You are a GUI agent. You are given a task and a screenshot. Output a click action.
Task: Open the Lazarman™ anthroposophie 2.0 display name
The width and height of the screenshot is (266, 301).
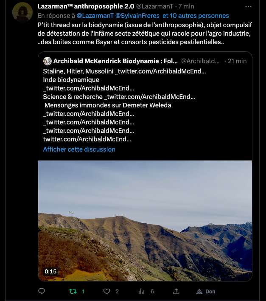[x=86, y=6]
